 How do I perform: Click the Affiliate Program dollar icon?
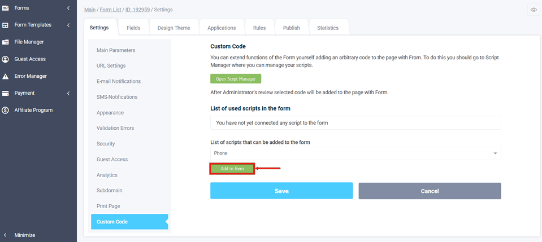click(5, 111)
